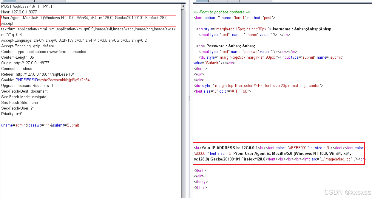Screen dimensions: 372x198
Task: Click the third tab stub on the right panel
Action: click(233, 1)
